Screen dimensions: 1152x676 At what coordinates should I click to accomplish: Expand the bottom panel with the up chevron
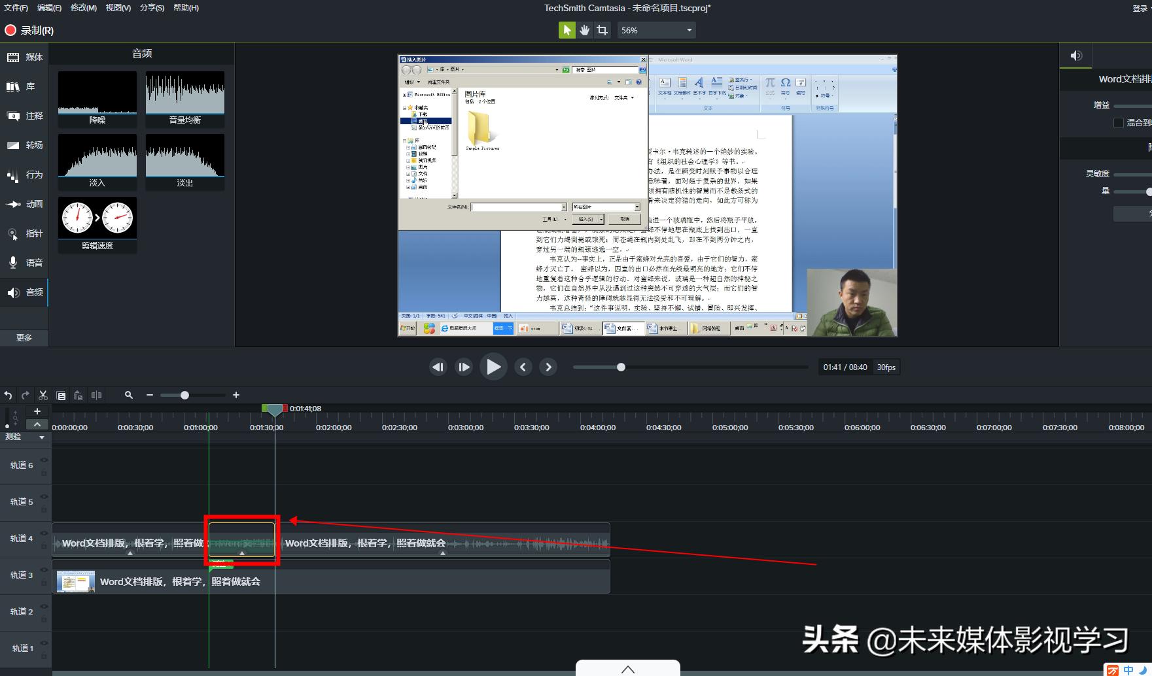[628, 669]
